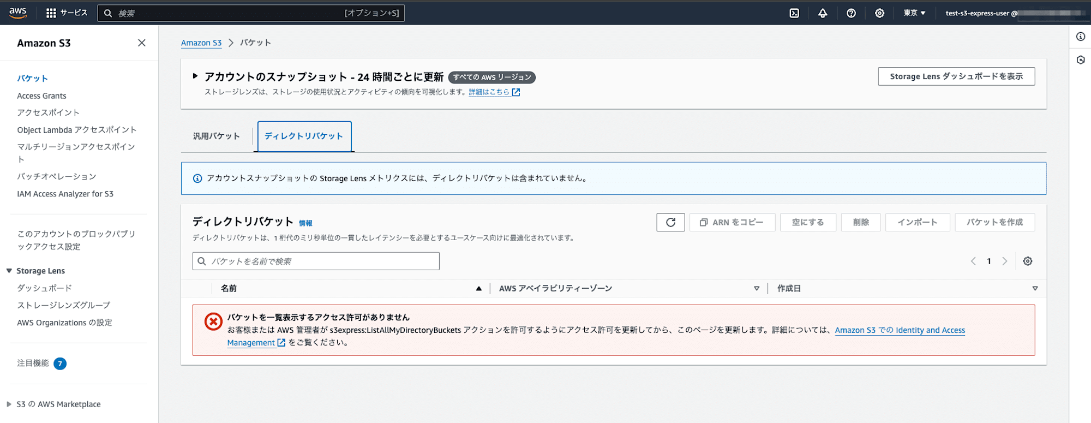This screenshot has height=423, width=1091.
Task: Follow the Amazon S3 breadcrumb link
Action: pos(201,43)
